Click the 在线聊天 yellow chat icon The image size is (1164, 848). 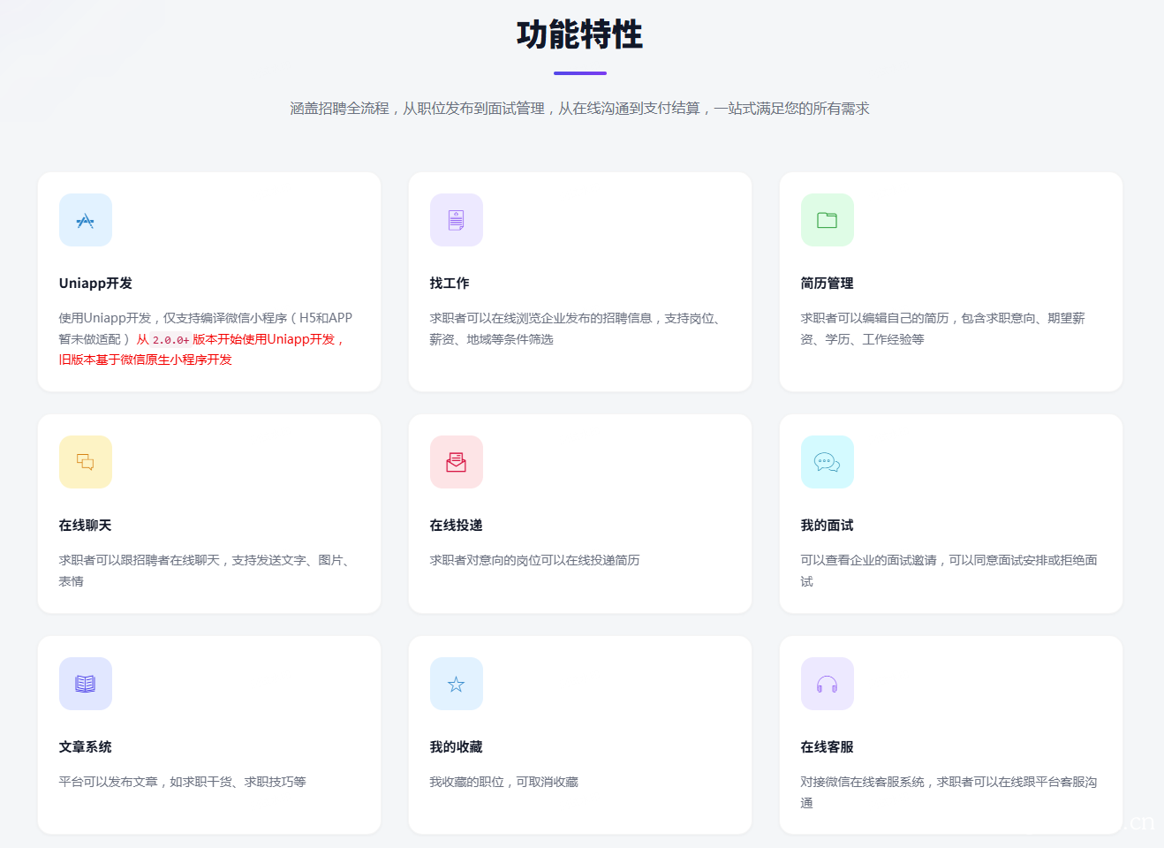click(86, 462)
